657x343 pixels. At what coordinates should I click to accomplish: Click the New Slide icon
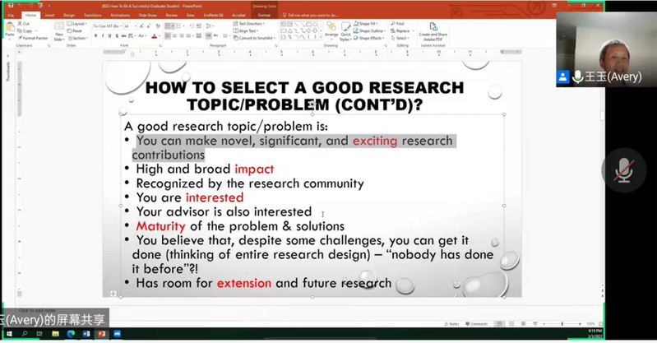(59, 31)
